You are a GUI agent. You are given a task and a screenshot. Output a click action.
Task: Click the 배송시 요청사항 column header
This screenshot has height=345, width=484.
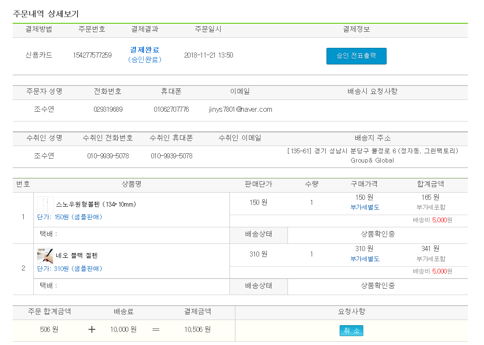373,91
